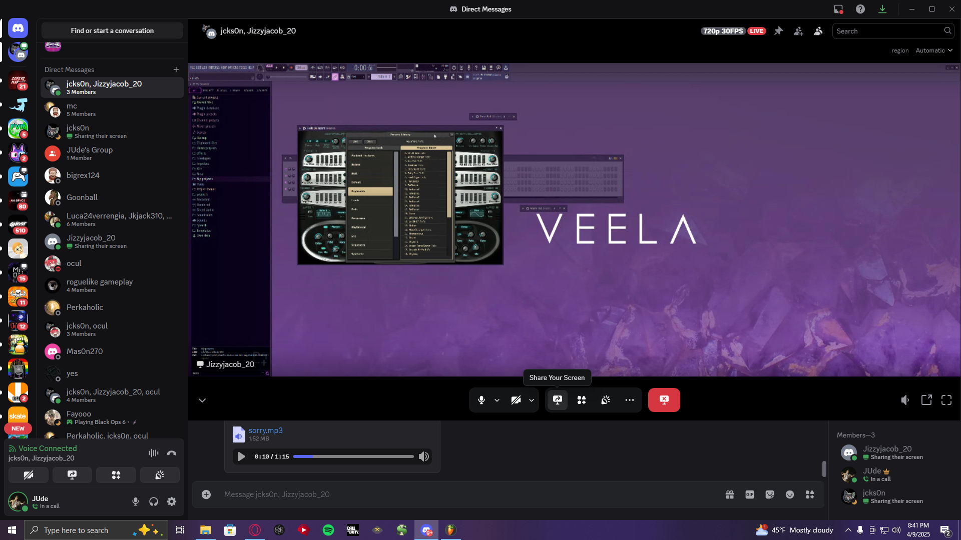
Task: Toggle the microphone mute in call controls
Action: coord(481,400)
